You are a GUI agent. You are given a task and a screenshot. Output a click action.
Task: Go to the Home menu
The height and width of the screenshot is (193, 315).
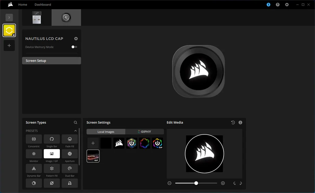(x=23, y=4)
